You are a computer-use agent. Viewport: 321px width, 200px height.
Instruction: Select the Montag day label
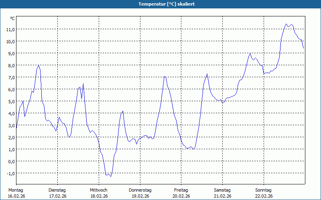pyautogui.click(x=16, y=190)
